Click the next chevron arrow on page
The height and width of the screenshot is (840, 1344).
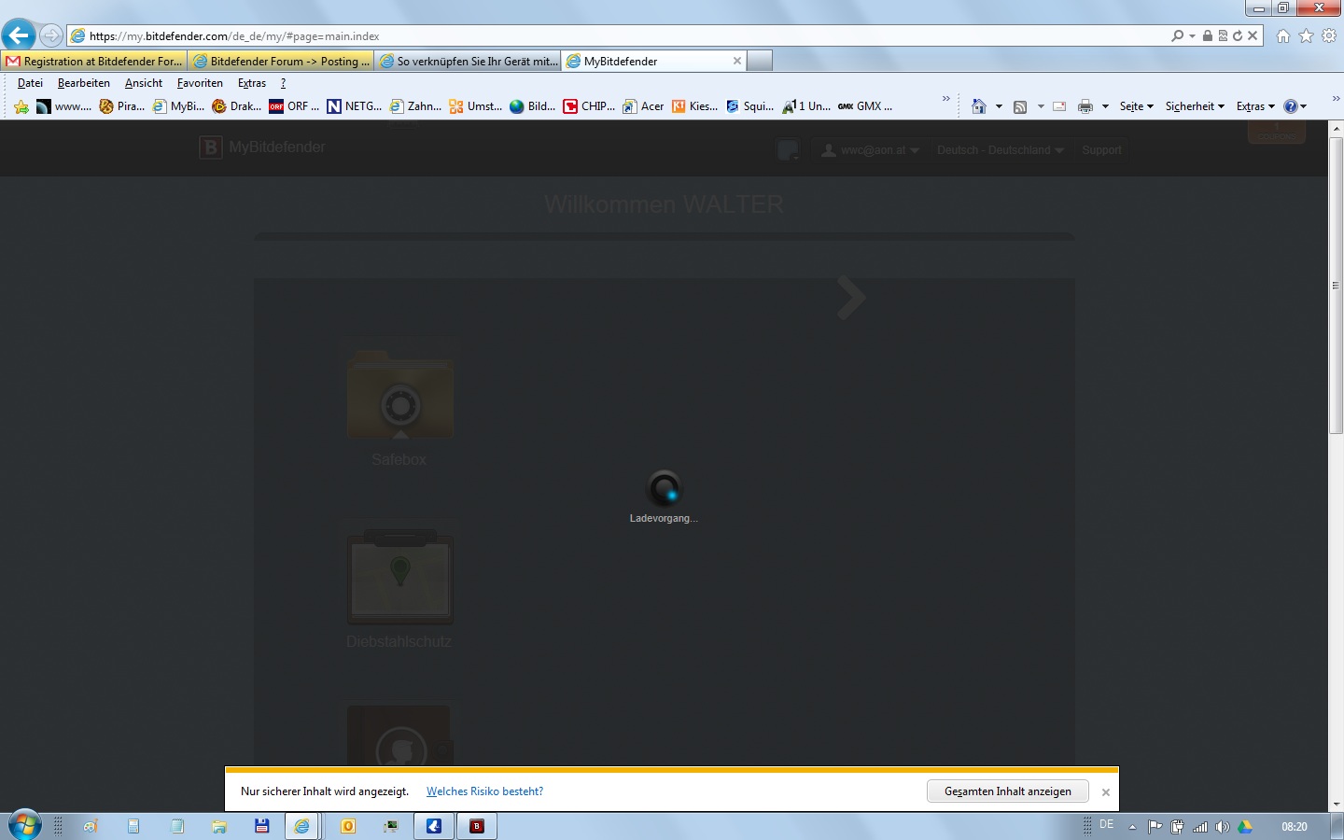(x=851, y=298)
